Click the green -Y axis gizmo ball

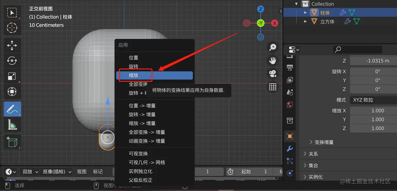pos(260,23)
